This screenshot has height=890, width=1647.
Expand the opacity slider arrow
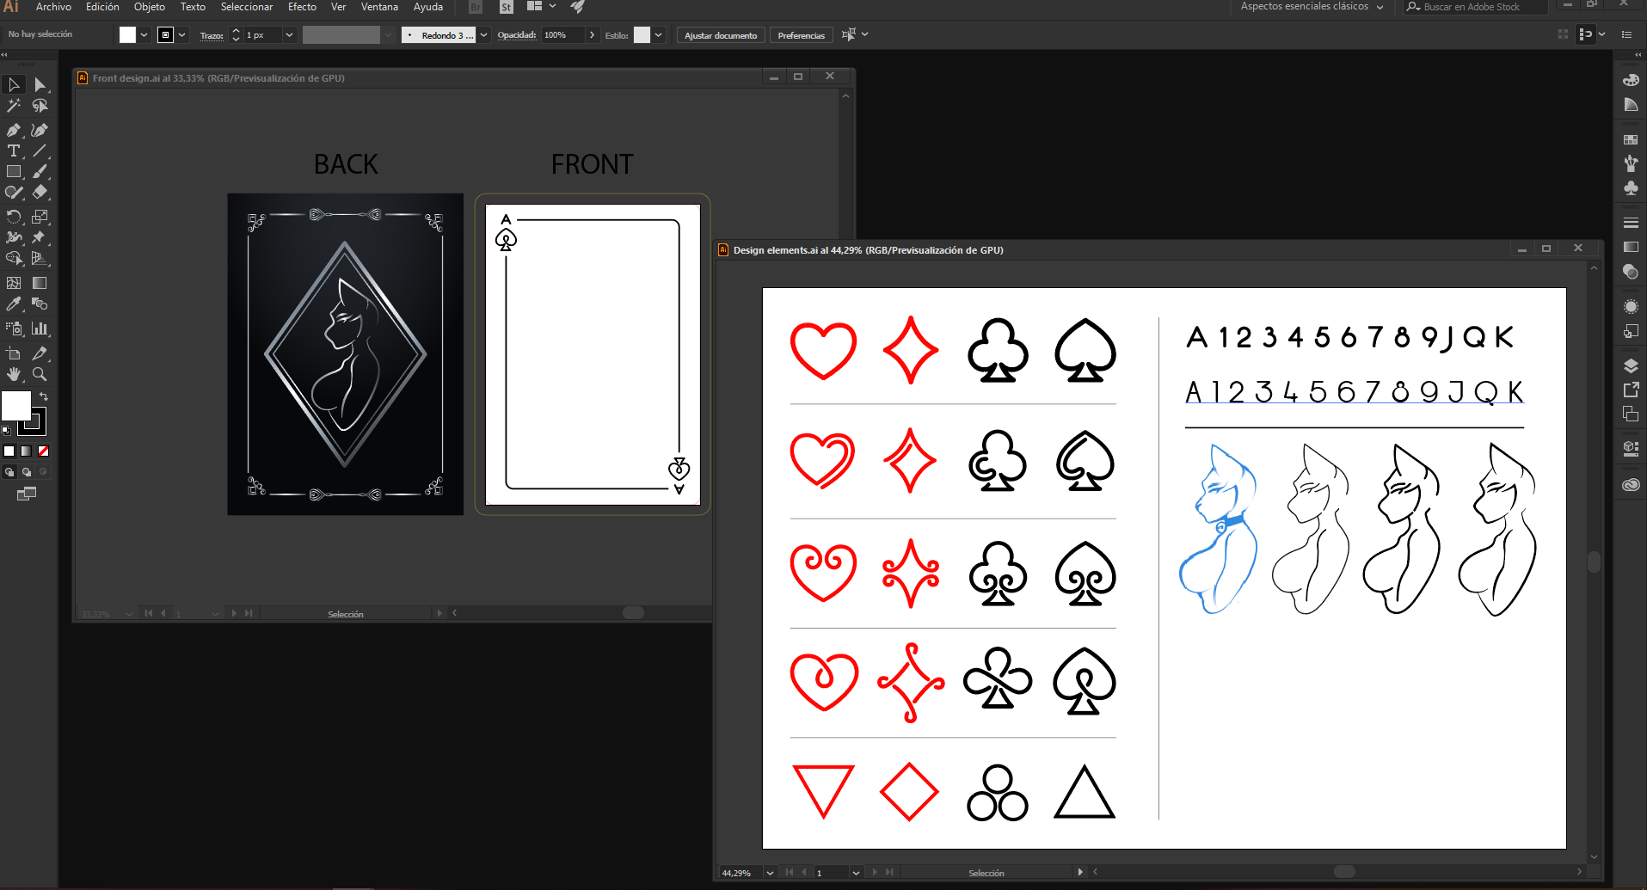coord(592,35)
